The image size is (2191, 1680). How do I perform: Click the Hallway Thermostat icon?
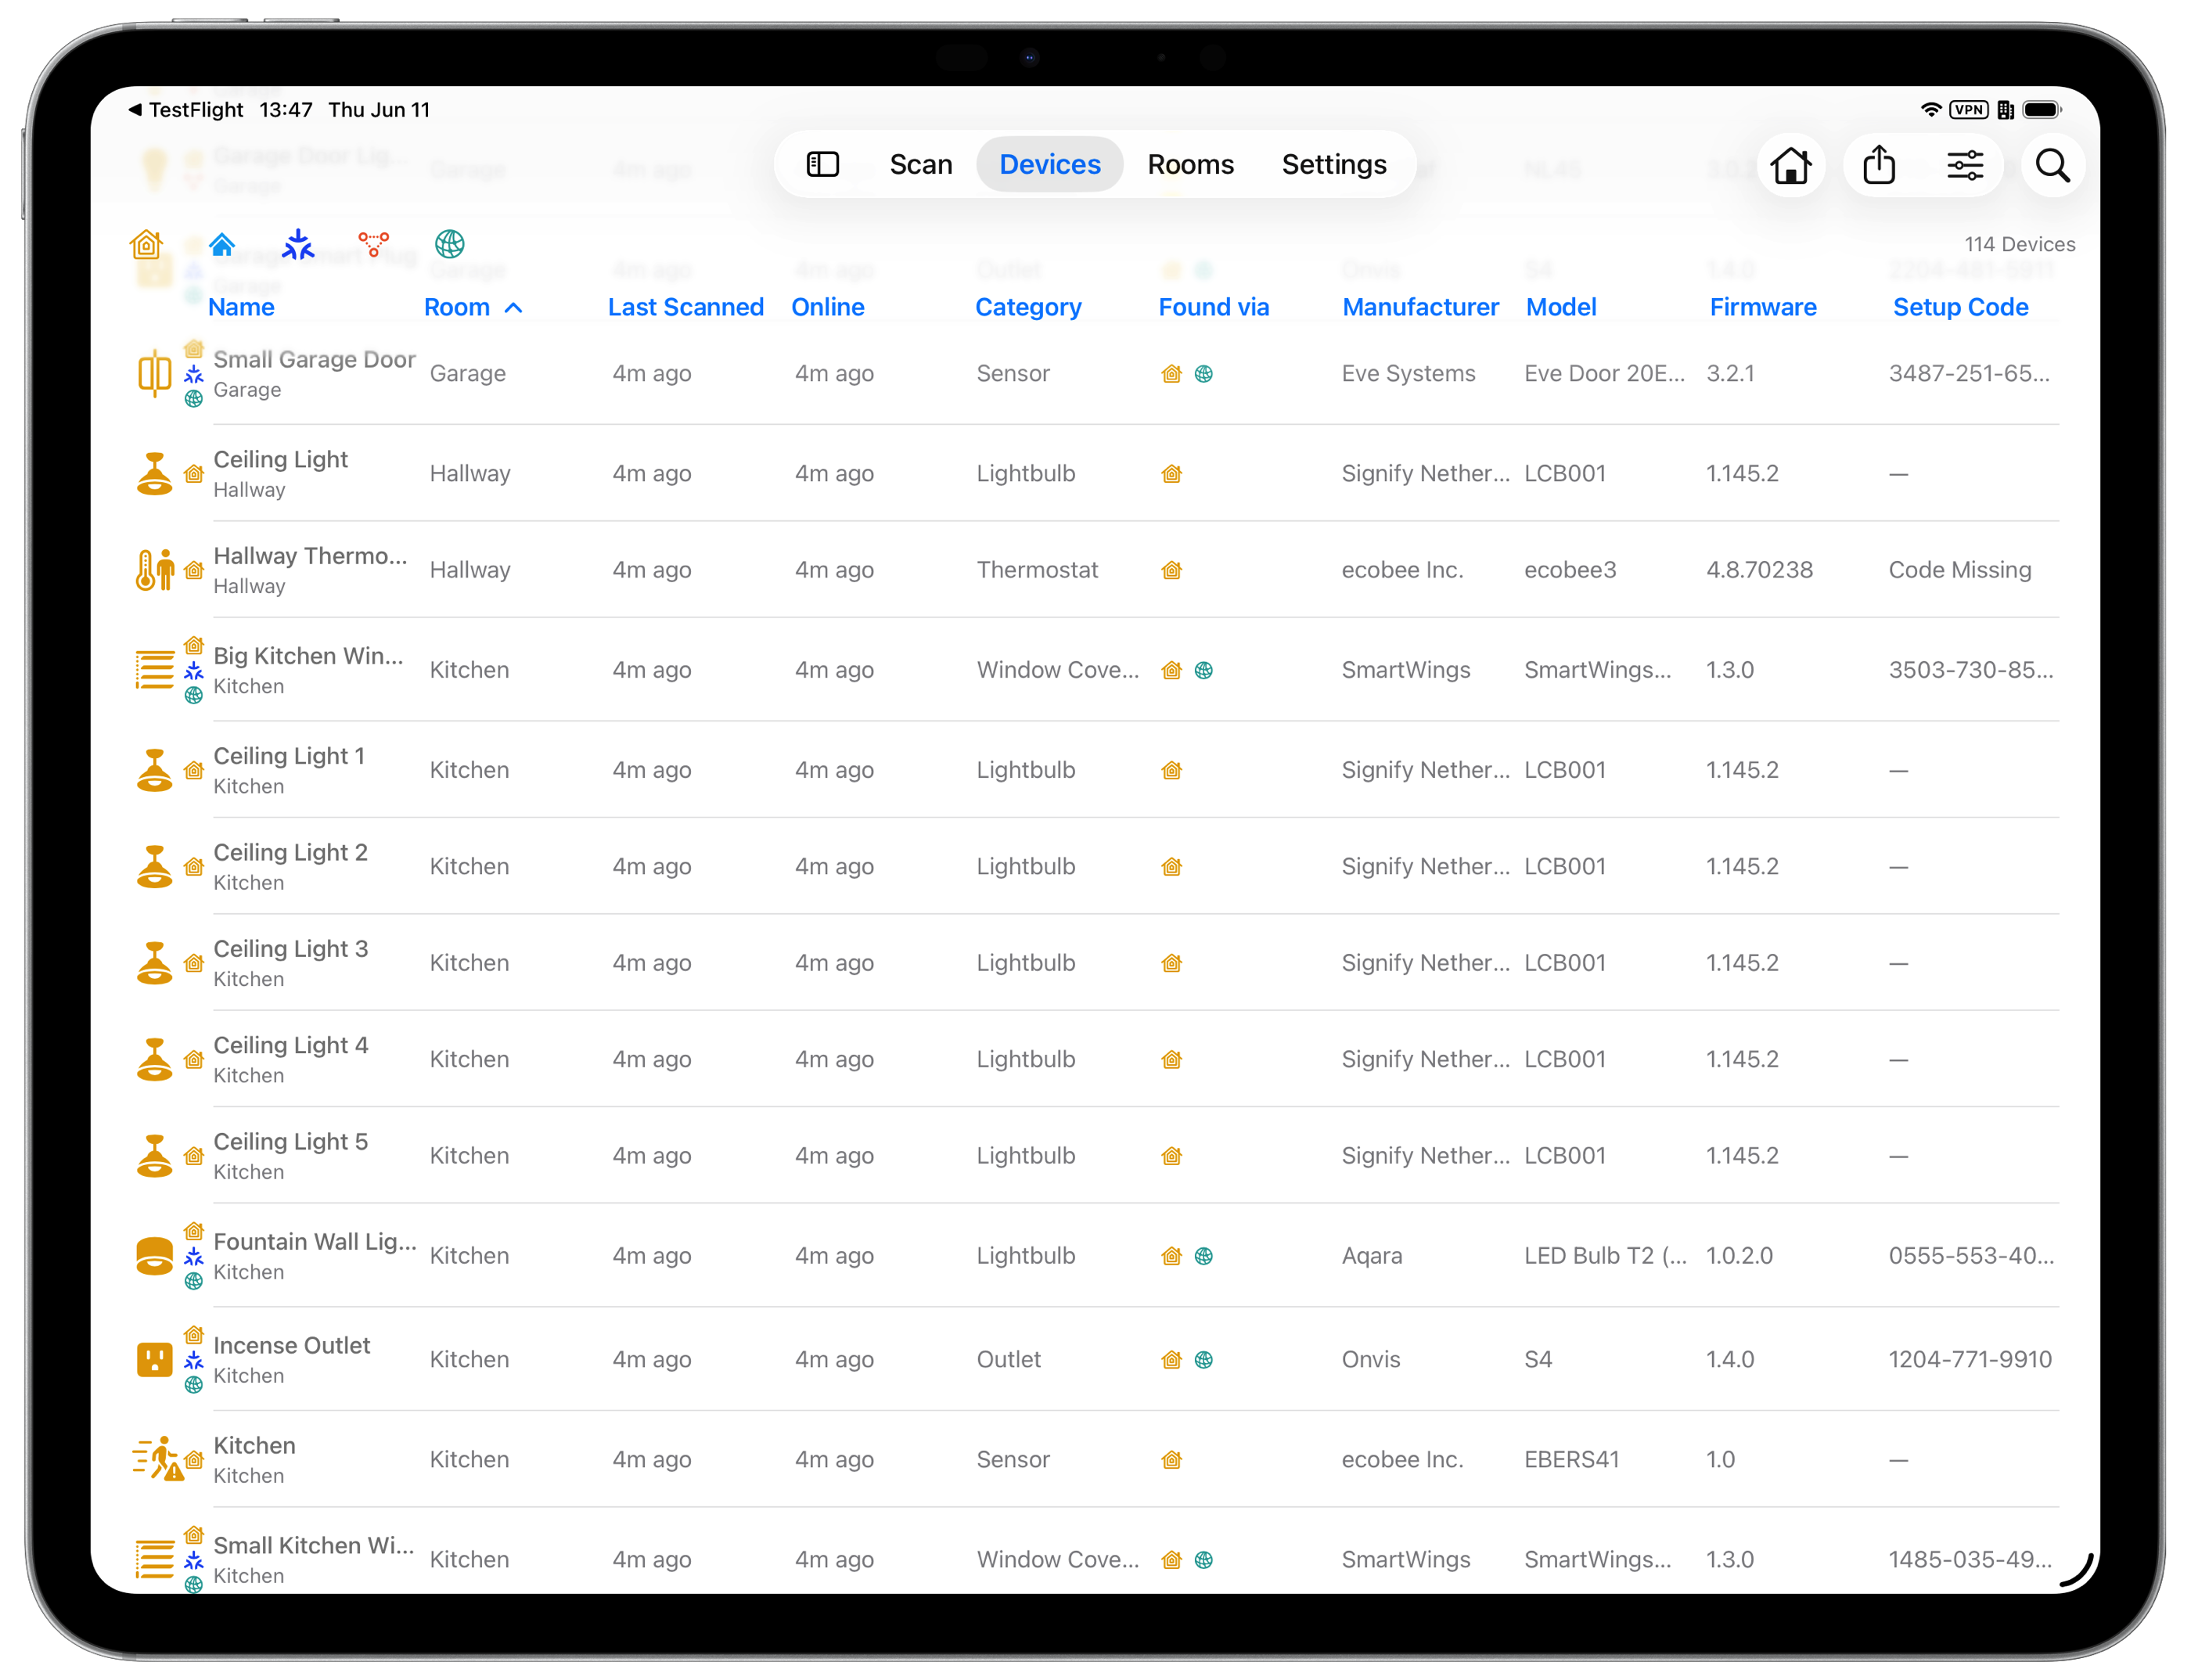154,570
